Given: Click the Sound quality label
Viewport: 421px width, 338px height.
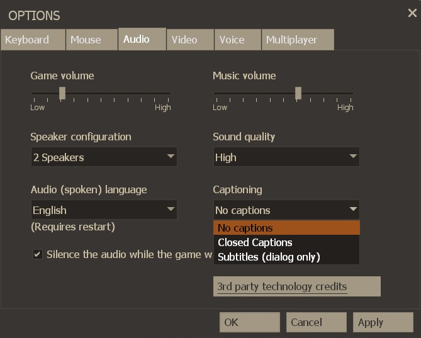Looking at the screenshot, I should pos(244,137).
